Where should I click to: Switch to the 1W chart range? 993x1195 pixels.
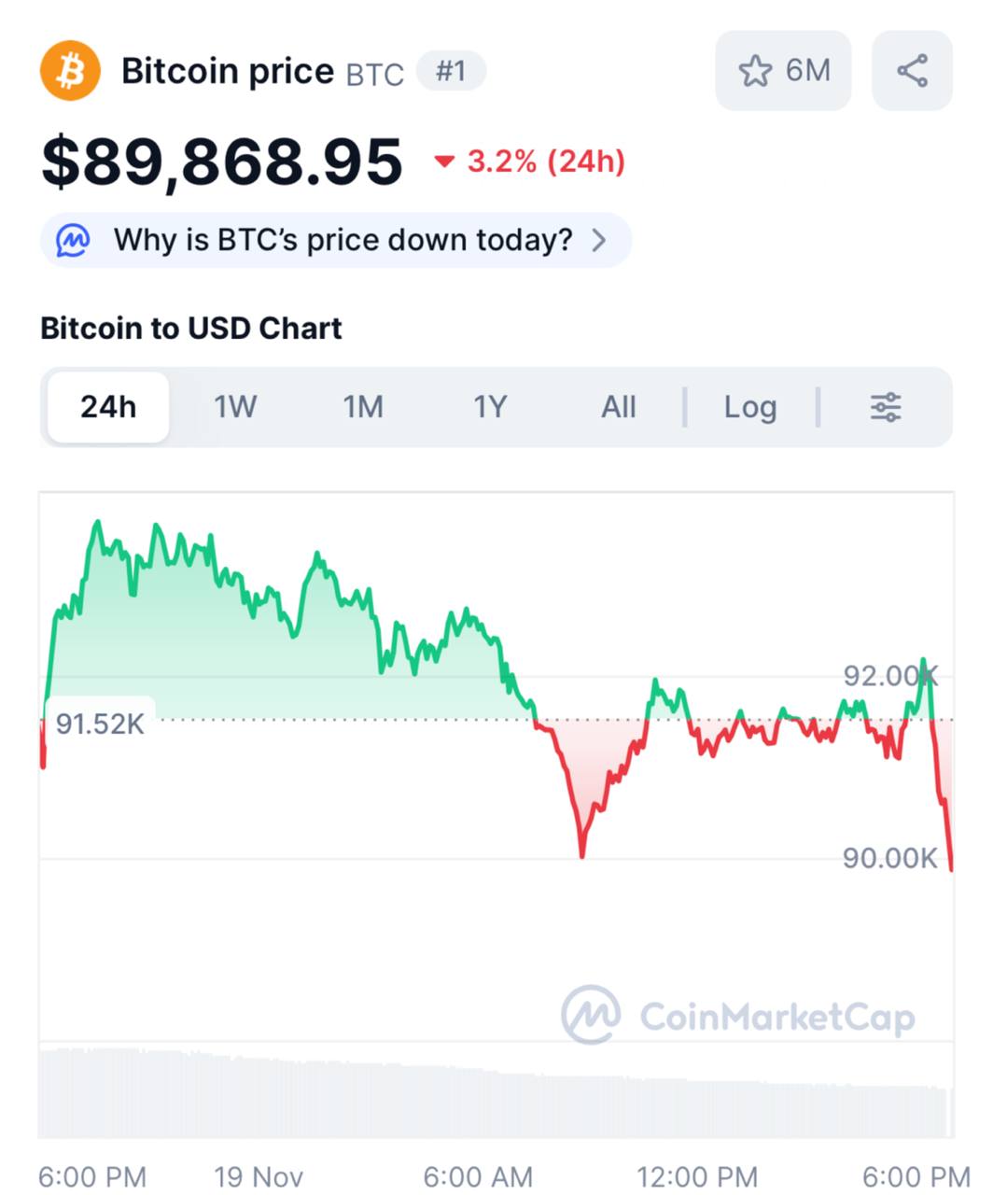click(x=235, y=407)
